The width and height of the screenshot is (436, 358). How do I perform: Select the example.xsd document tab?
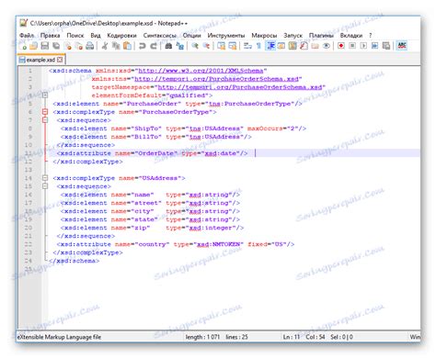point(40,60)
